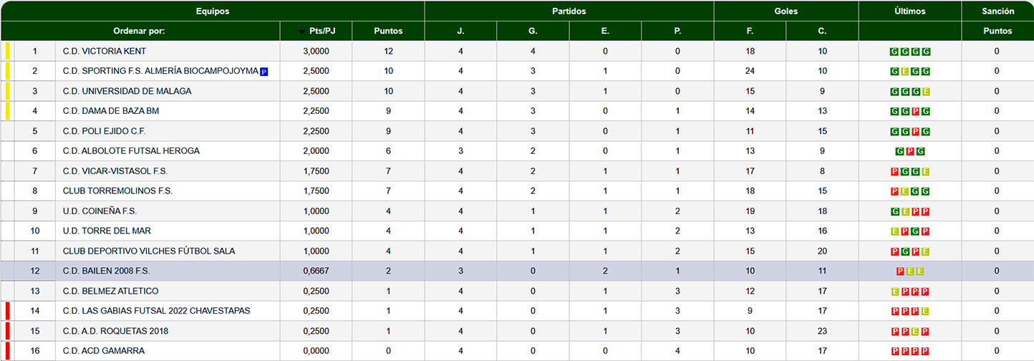The image size is (1034, 361).
Task: Sort standings by the J. matches-played column
Action: coord(460,31)
